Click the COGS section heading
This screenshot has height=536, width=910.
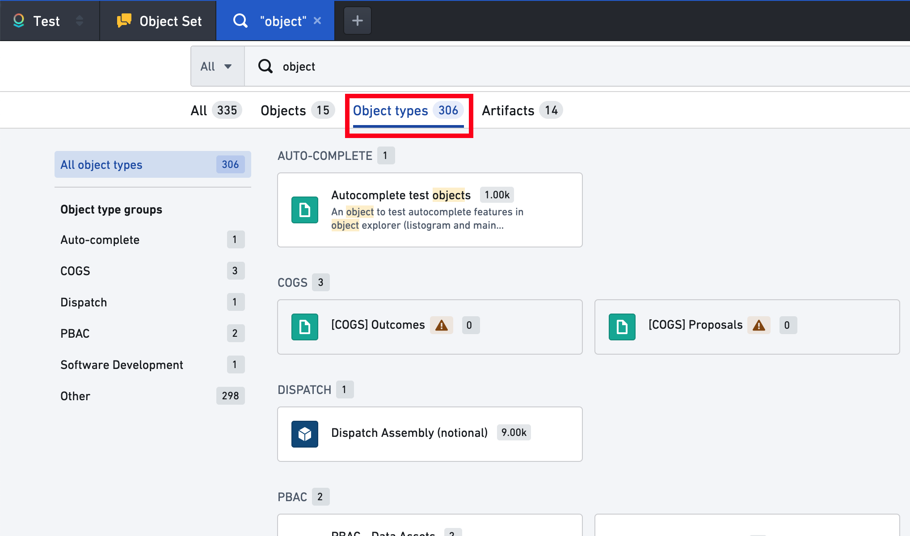pos(293,283)
